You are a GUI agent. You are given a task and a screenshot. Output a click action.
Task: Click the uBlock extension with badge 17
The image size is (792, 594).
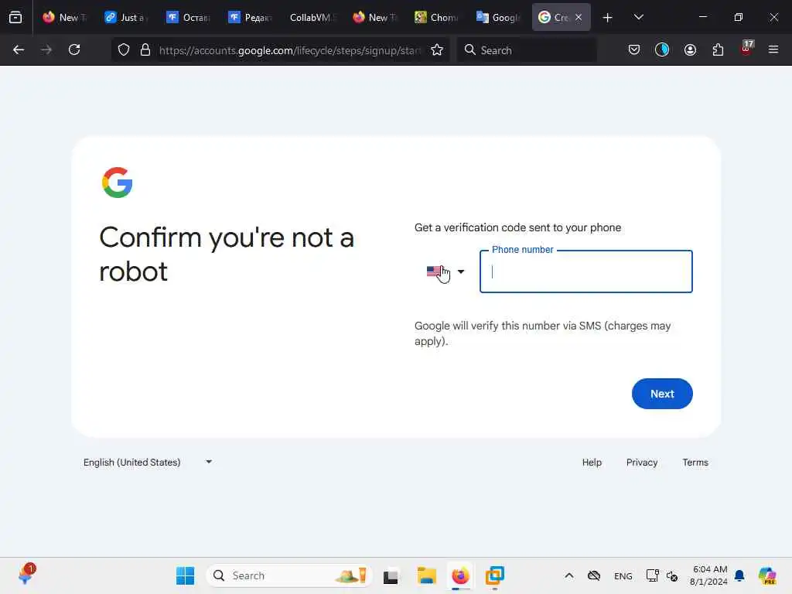pos(746,49)
